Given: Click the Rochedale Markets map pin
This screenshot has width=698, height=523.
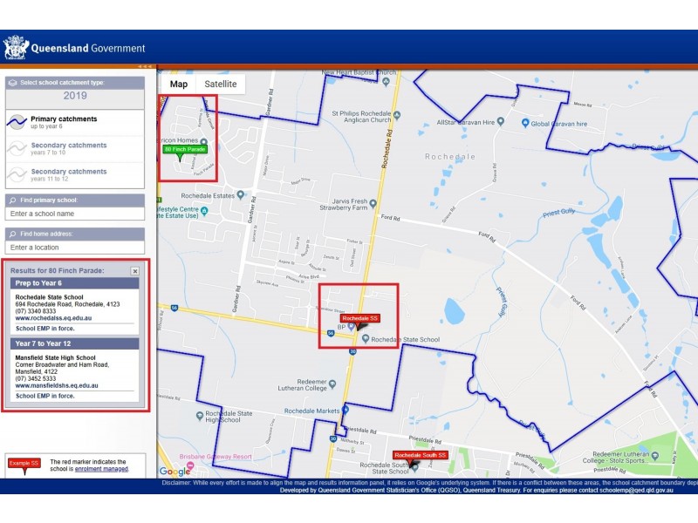Looking at the screenshot, I should 346,410.
